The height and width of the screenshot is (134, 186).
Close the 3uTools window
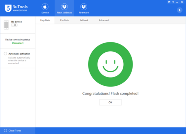point(182,2)
